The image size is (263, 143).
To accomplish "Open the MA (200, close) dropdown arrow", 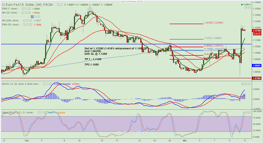I will [20, 21].
